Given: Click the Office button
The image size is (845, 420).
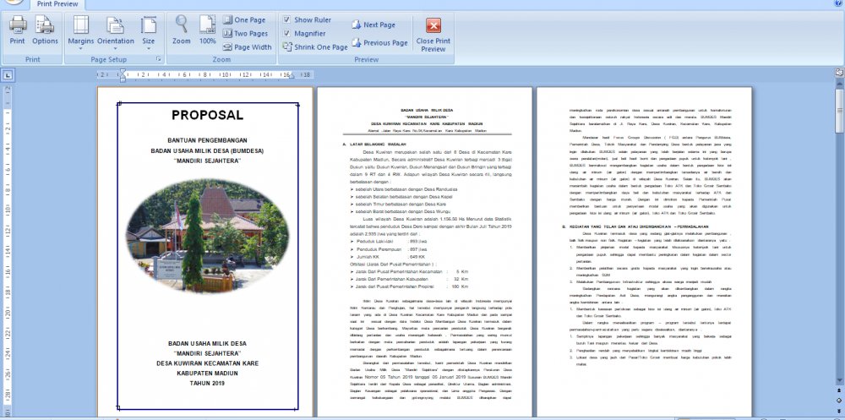Looking at the screenshot, I should 14,2.
